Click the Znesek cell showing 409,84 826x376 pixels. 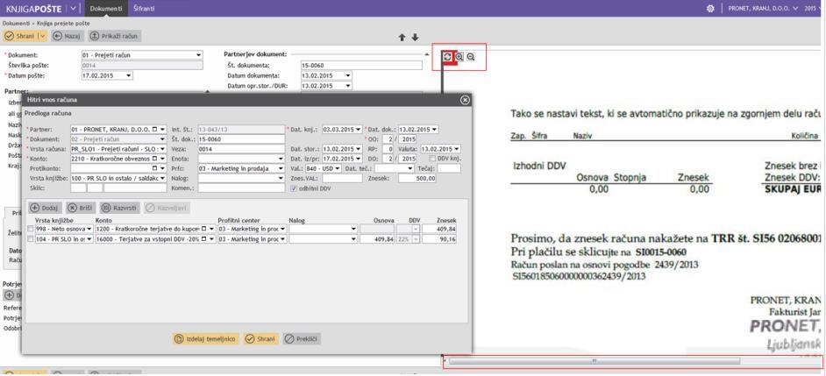click(439, 229)
